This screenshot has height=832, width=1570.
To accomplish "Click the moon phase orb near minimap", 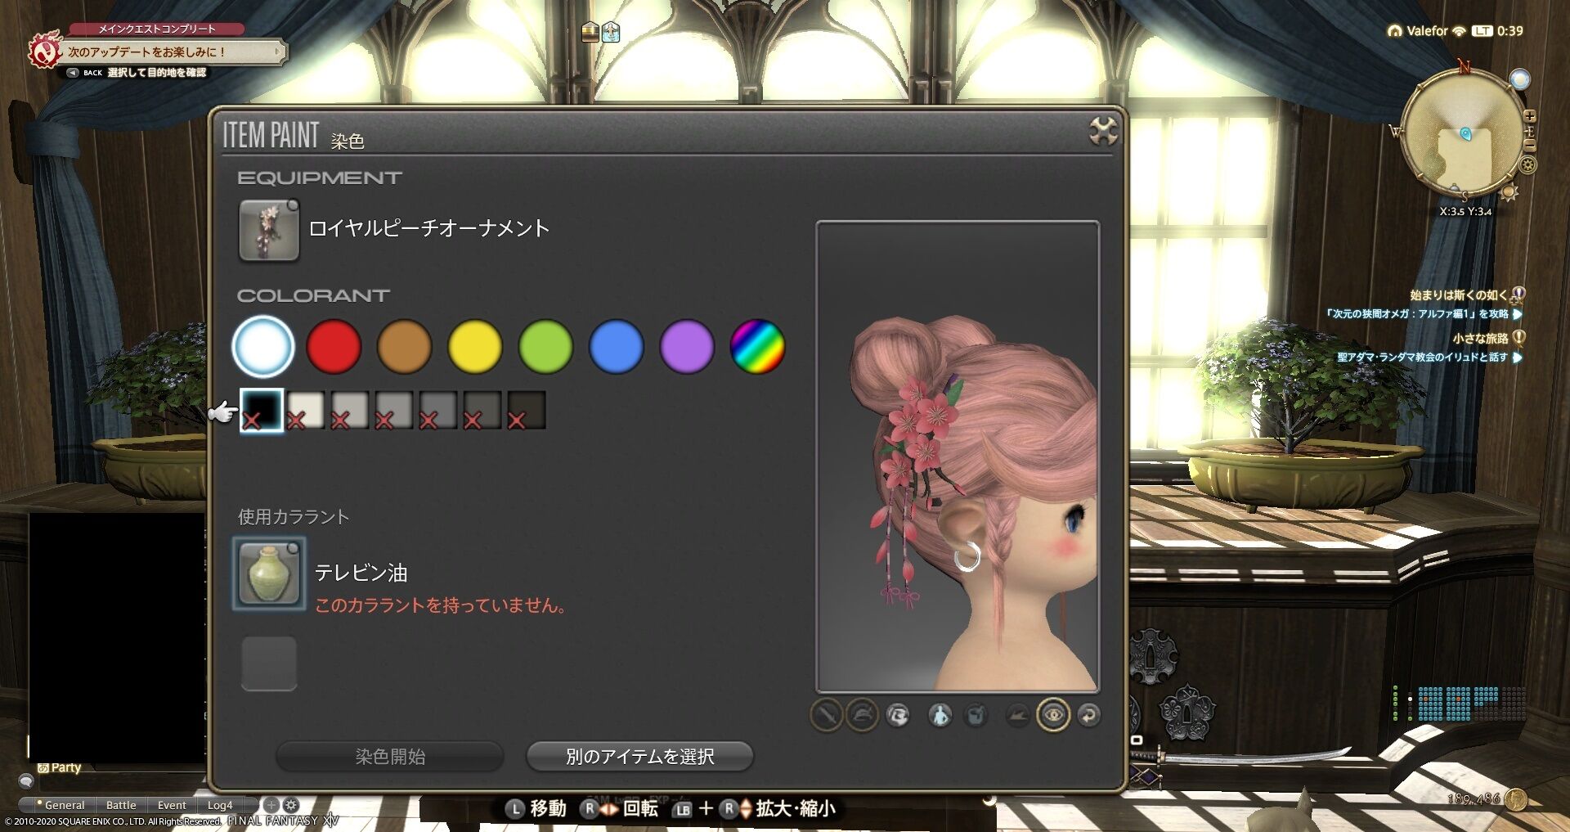I will pyautogui.click(x=1519, y=79).
